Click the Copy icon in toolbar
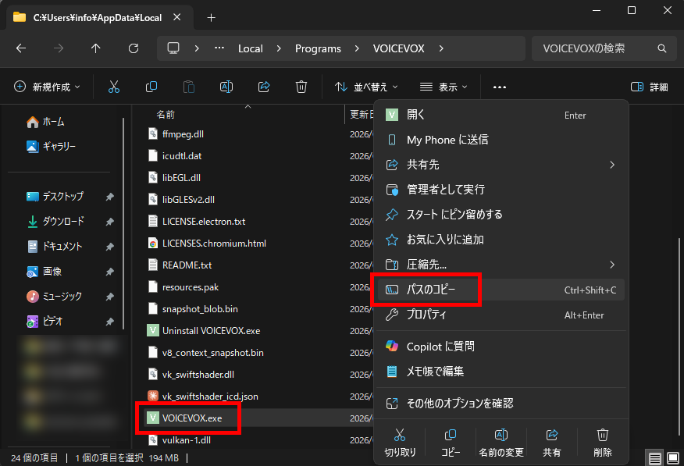Screen dimensions: 684x466 [151, 87]
